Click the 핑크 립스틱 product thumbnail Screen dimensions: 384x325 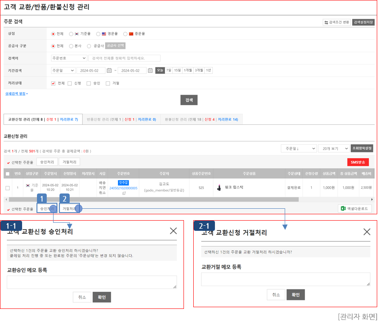(219, 188)
